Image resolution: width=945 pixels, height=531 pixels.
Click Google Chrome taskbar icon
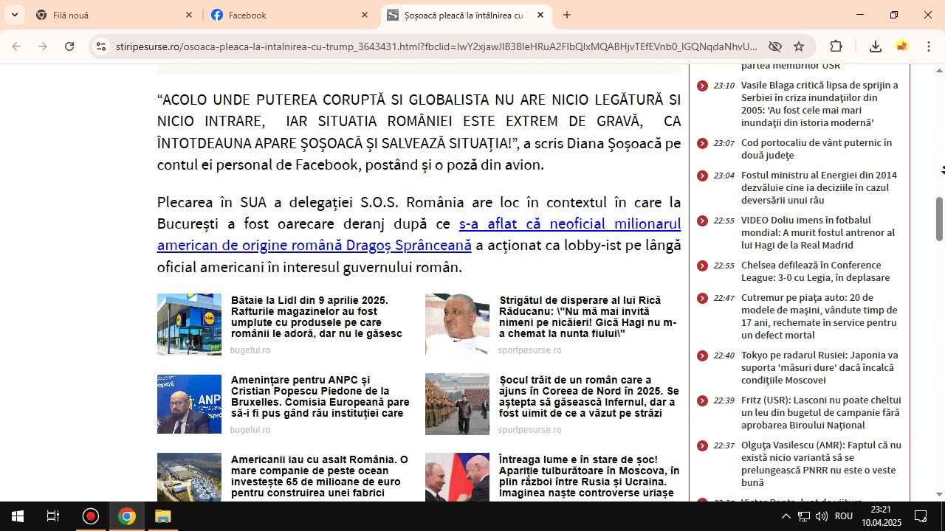pyautogui.click(x=127, y=516)
